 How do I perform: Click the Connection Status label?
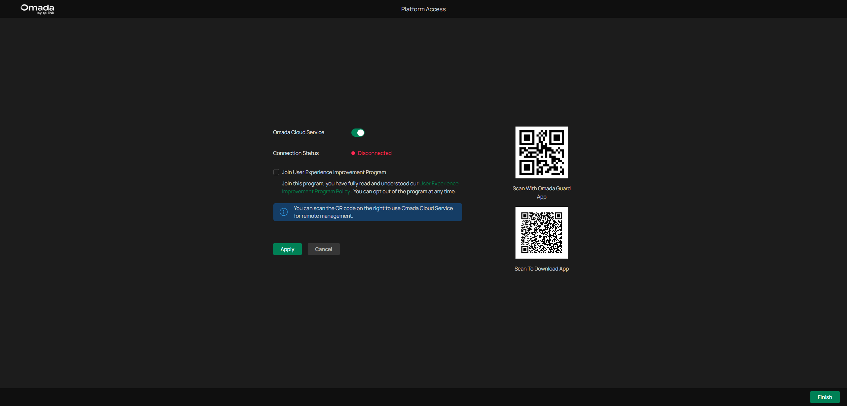[x=296, y=153]
